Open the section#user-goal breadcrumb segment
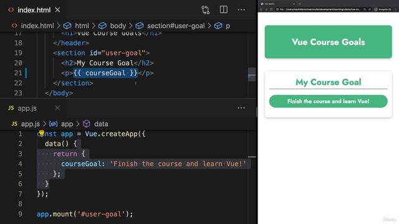Screen dimensions: 399x224 point(176,26)
